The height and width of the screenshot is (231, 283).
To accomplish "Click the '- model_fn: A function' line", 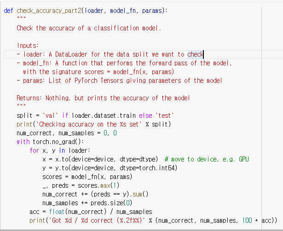I will [x=124, y=63].
